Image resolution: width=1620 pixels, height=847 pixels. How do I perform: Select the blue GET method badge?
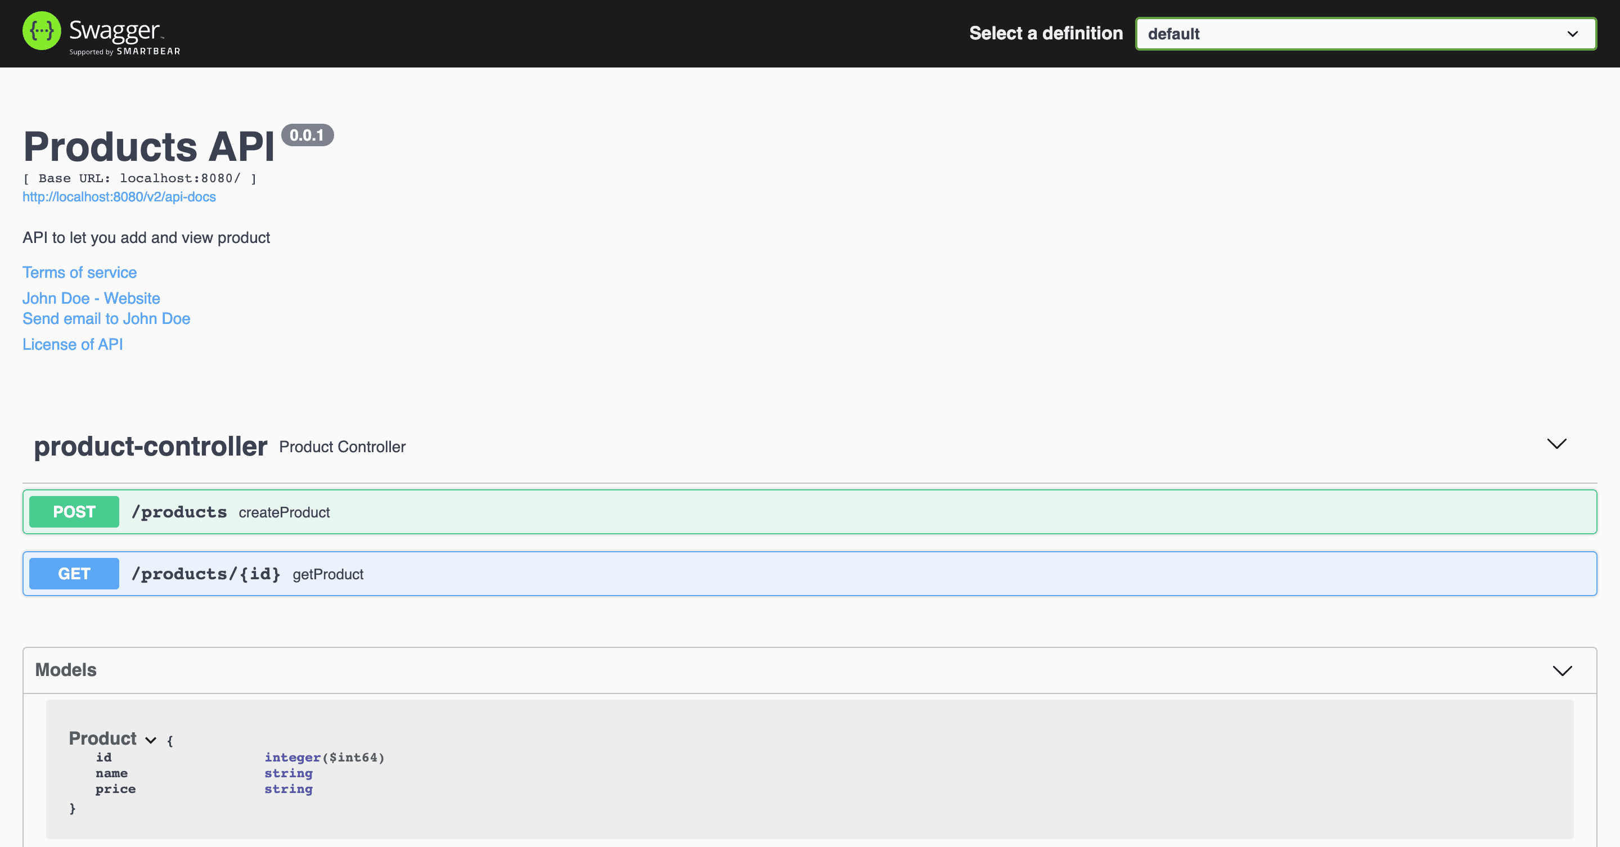pyautogui.click(x=74, y=573)
